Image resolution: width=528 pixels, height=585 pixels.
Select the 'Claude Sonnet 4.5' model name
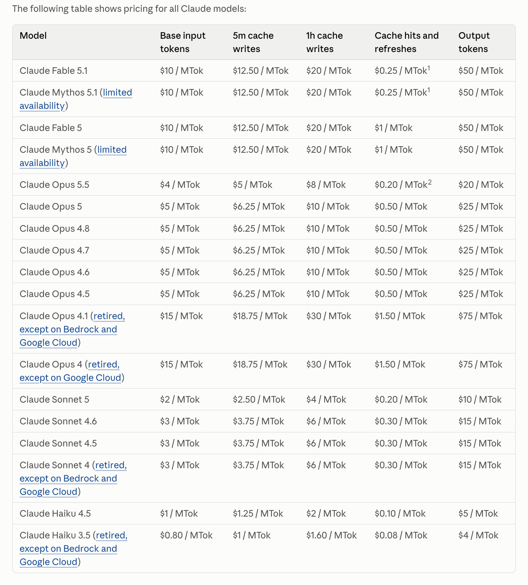click(x=58, y=443)
